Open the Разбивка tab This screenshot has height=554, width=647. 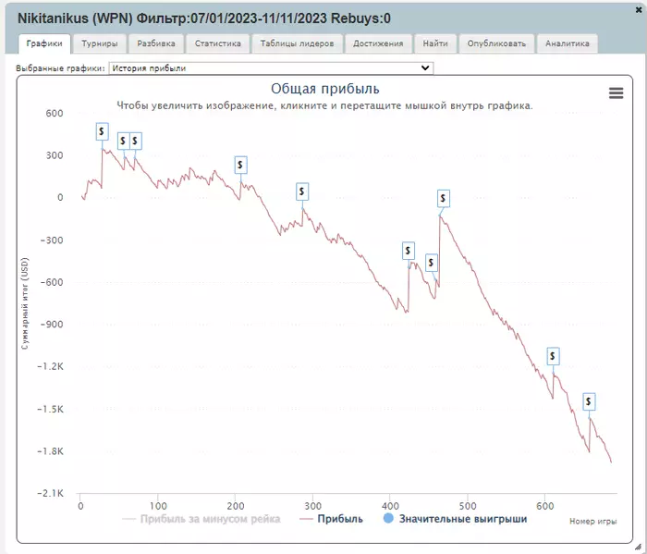[156, 43]
